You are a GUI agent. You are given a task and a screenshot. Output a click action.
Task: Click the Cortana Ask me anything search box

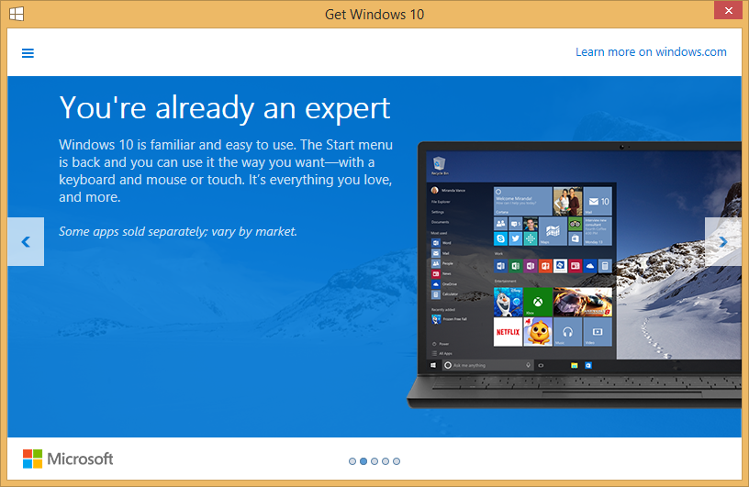[486, 365]
